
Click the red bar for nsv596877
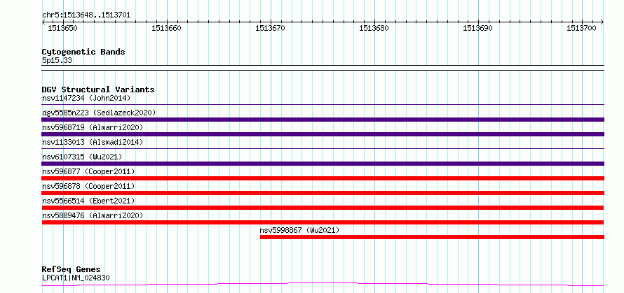323,178
